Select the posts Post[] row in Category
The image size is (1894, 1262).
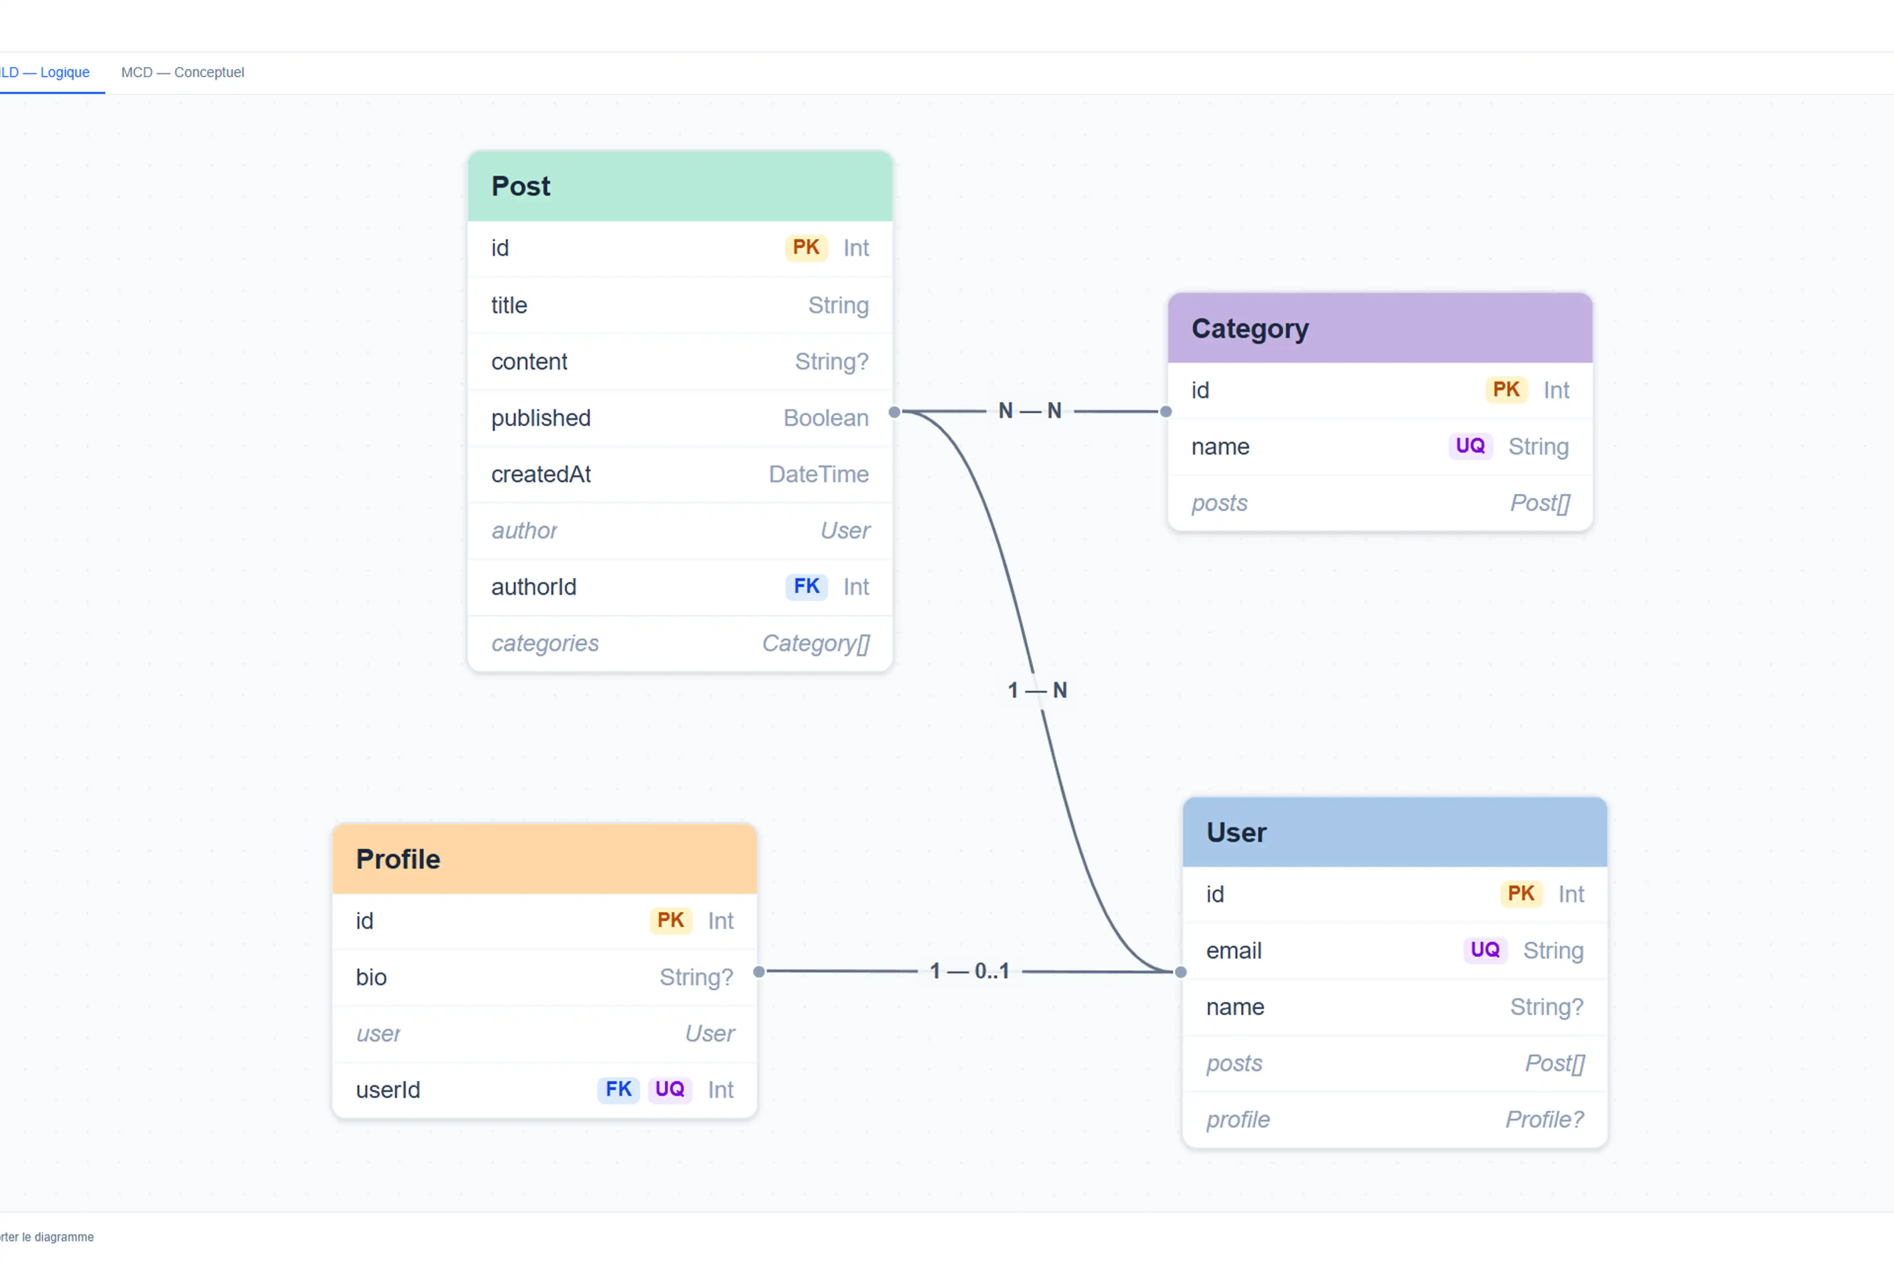(x=1379, y=503)
